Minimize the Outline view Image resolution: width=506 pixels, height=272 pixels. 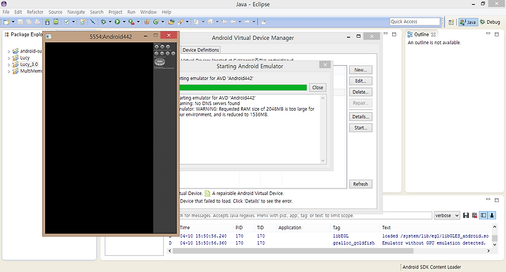(488, 34)
